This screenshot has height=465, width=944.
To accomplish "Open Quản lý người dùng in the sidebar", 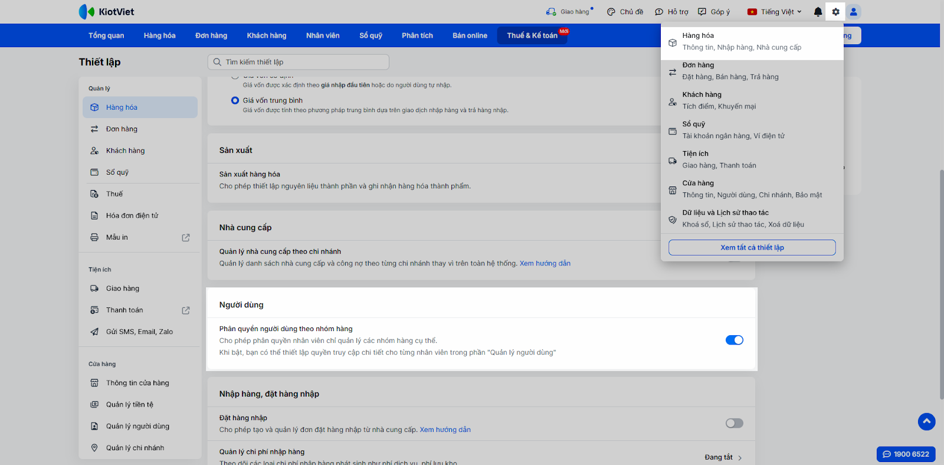I will point(140,426).
